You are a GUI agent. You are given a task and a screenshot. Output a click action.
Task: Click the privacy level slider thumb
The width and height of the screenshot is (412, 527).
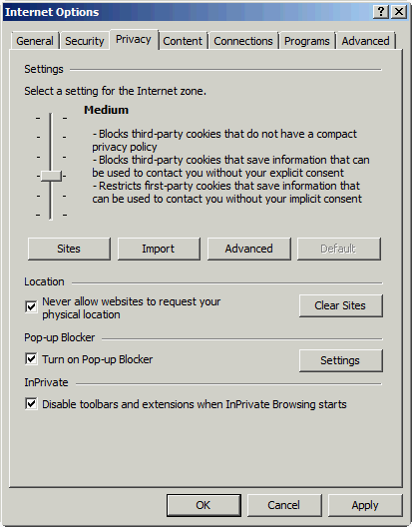point(51,176)
